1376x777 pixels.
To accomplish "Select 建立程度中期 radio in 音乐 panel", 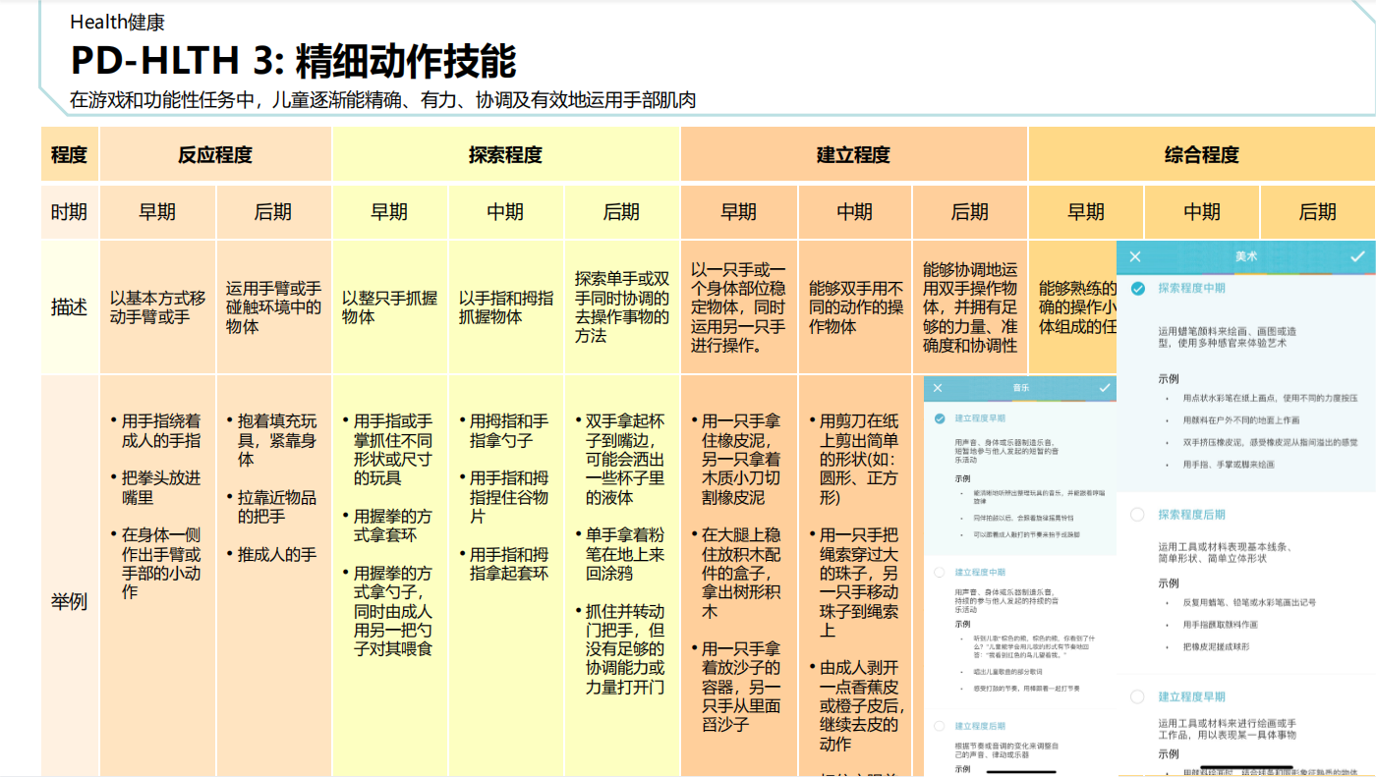I will pyautogui.click(x=939, y=572).
